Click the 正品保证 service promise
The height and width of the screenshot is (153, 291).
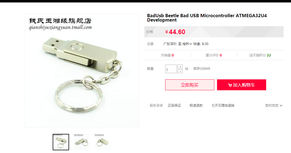(x=174, y=106)
